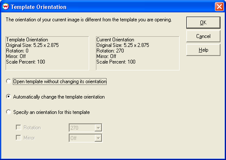Click the application icon in title bar
The width and height of the screenshot is (226, 160).
coord(6,7)
